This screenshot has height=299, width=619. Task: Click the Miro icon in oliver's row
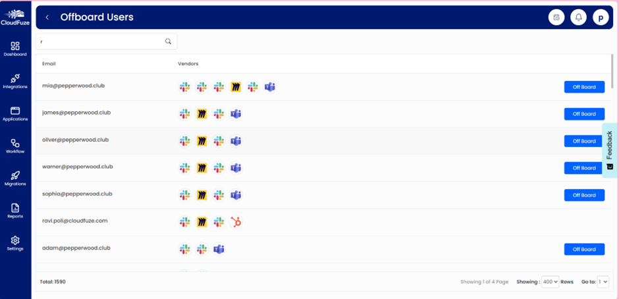point(202,141)
